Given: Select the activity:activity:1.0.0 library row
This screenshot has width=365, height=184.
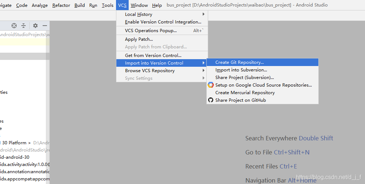Looking at the screenshot, I should pyautogui.click(x=25, y=165).
